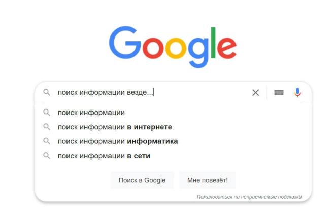
Task: Click empty space in search field before X
Action: (203, 92)
